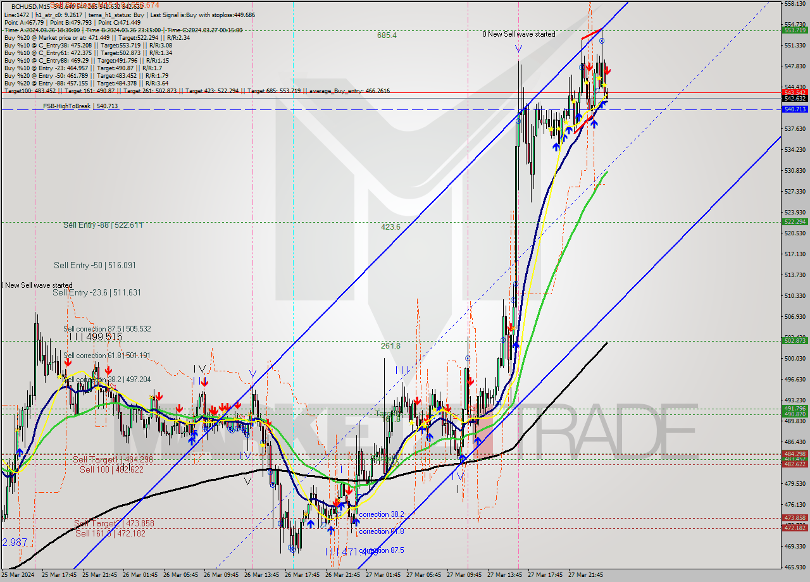
Task: Click the 685.4 Fibonacci level label
Action: pyautogui.click(x=387, y=35)
